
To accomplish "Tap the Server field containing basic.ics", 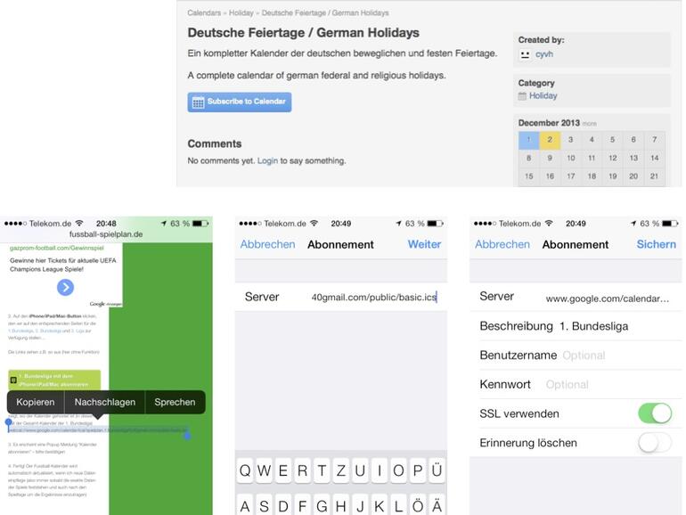I will (x=341, y=297).
